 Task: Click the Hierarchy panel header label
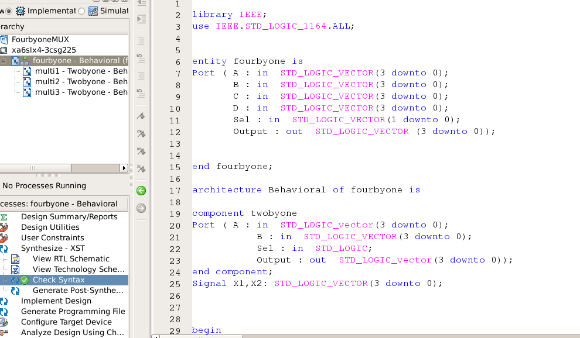tap(12, 26)
